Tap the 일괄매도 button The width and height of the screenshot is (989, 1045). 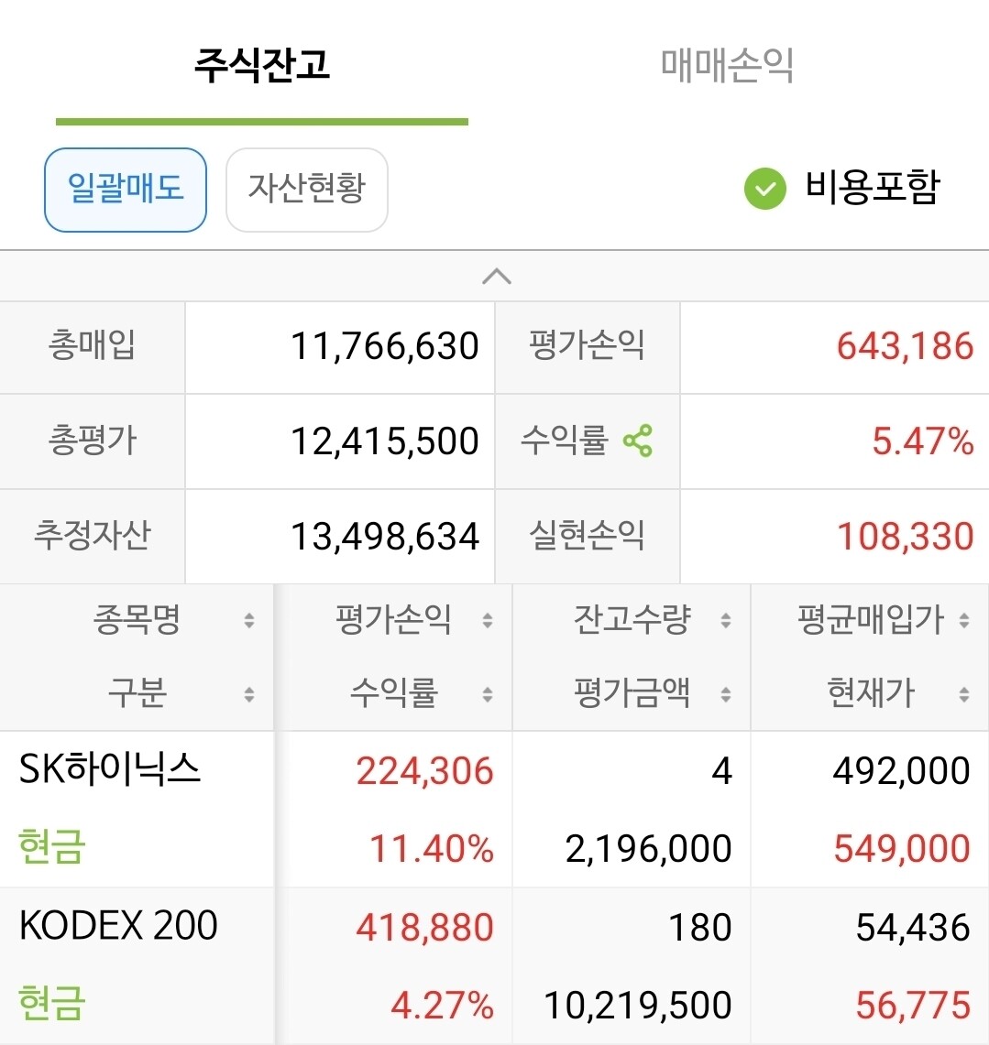pyautogui.click(x=126, y=190)
